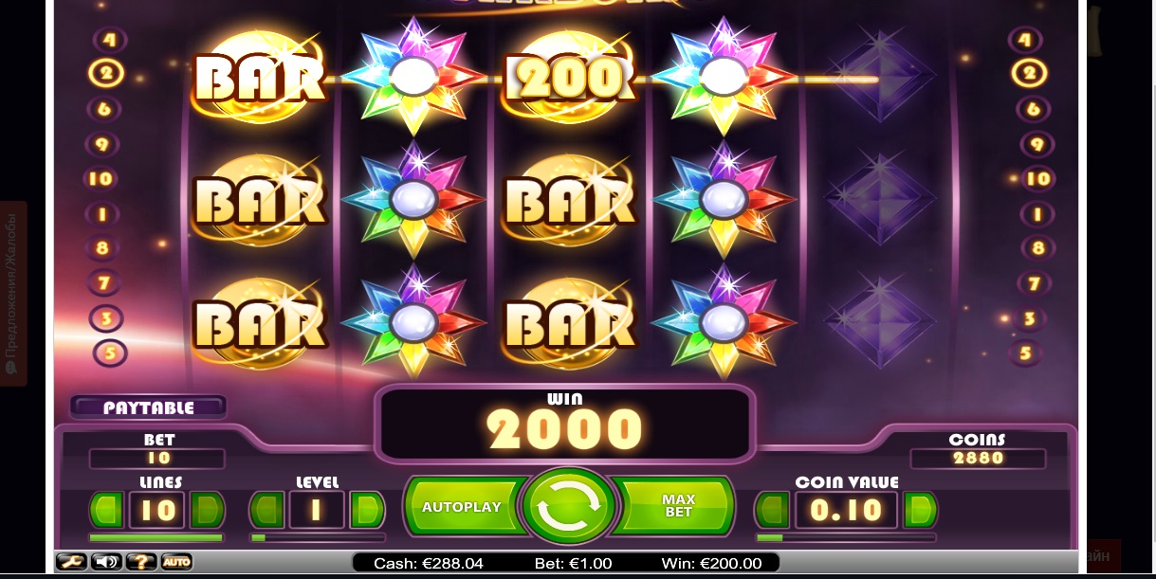This screenshot has width=1156, height=579.
Task: Click the MAX BET button
Action: coord(677,506)
